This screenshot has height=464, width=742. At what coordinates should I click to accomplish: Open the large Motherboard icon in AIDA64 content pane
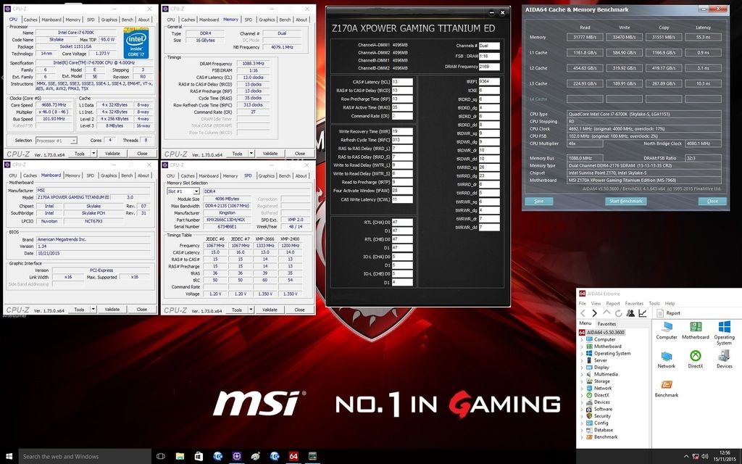coord(695,330)
